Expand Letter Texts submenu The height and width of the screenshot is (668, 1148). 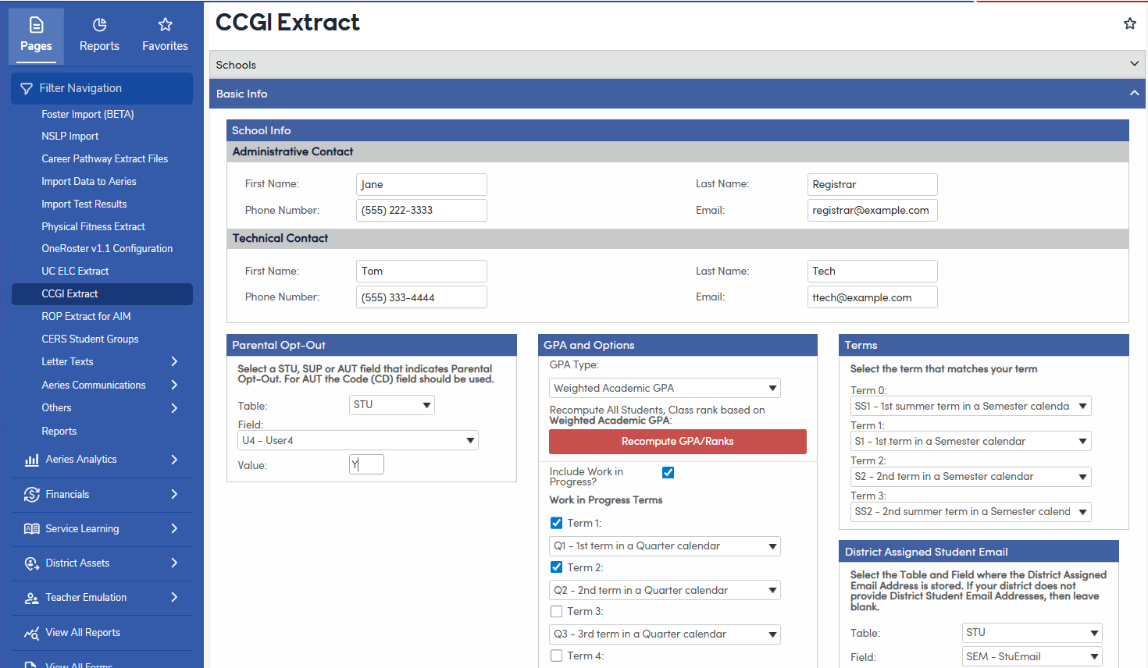click(174, 361)
